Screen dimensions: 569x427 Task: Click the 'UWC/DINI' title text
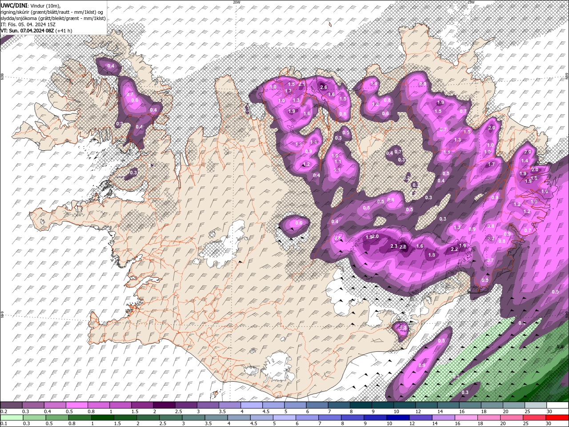[14, 5]
